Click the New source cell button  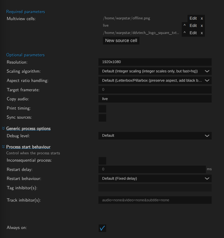point(121,40)
